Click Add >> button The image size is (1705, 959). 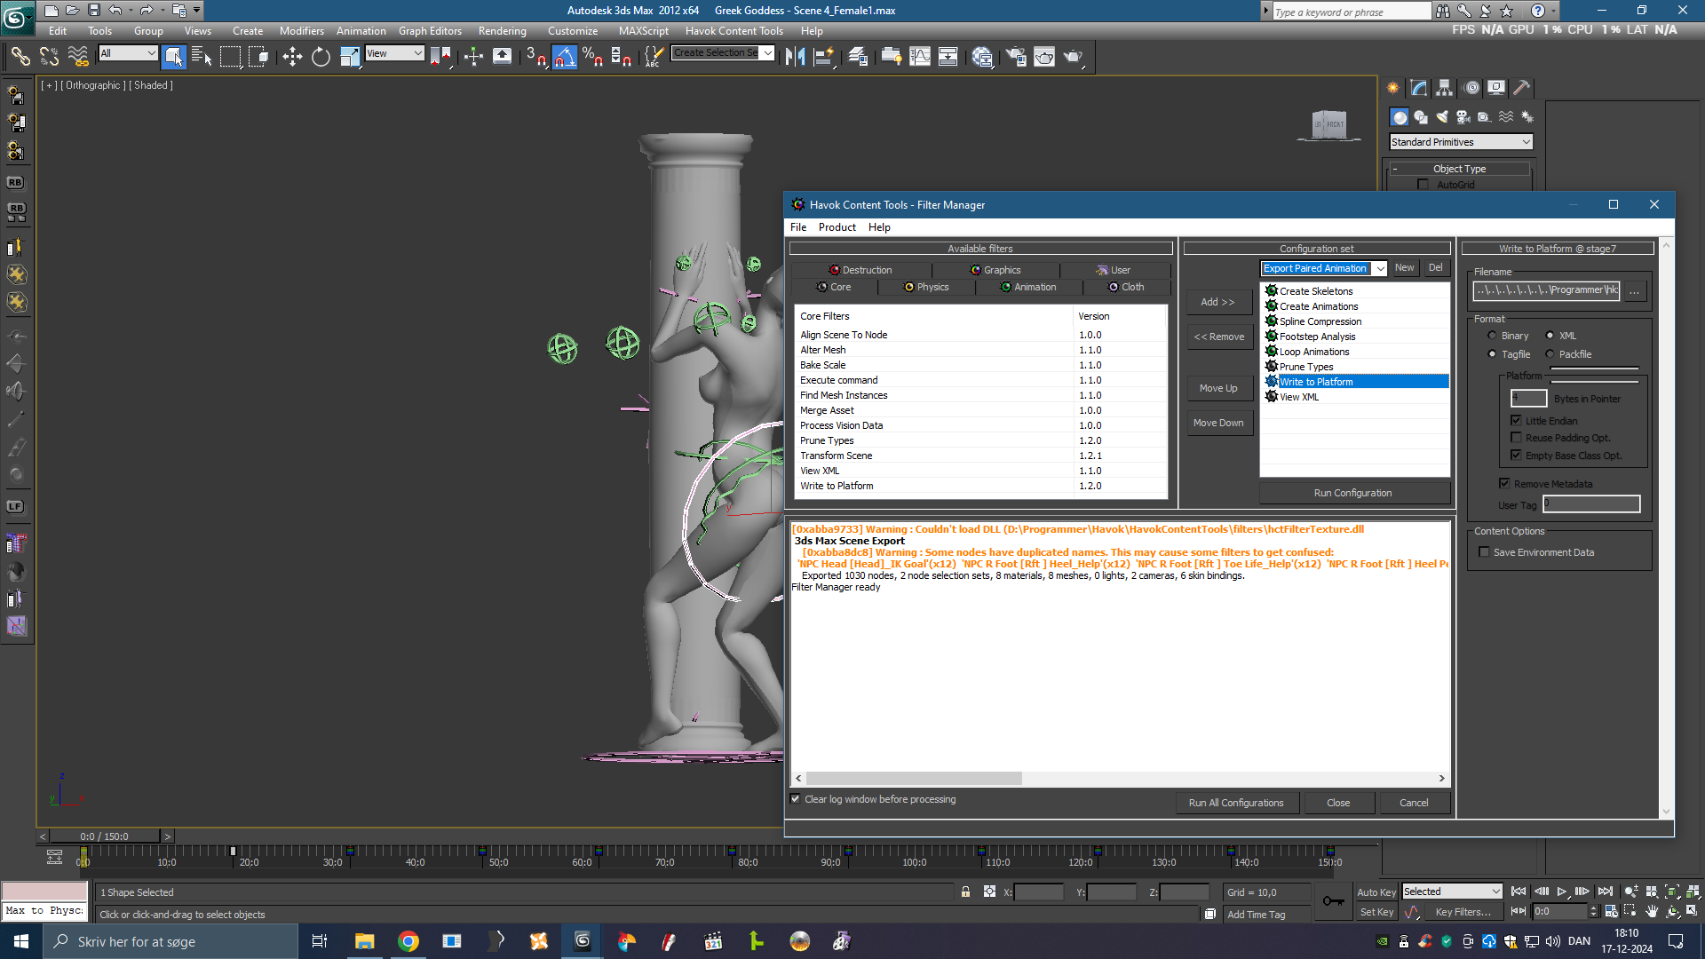pyautogui.click(x=1218, y=302)
